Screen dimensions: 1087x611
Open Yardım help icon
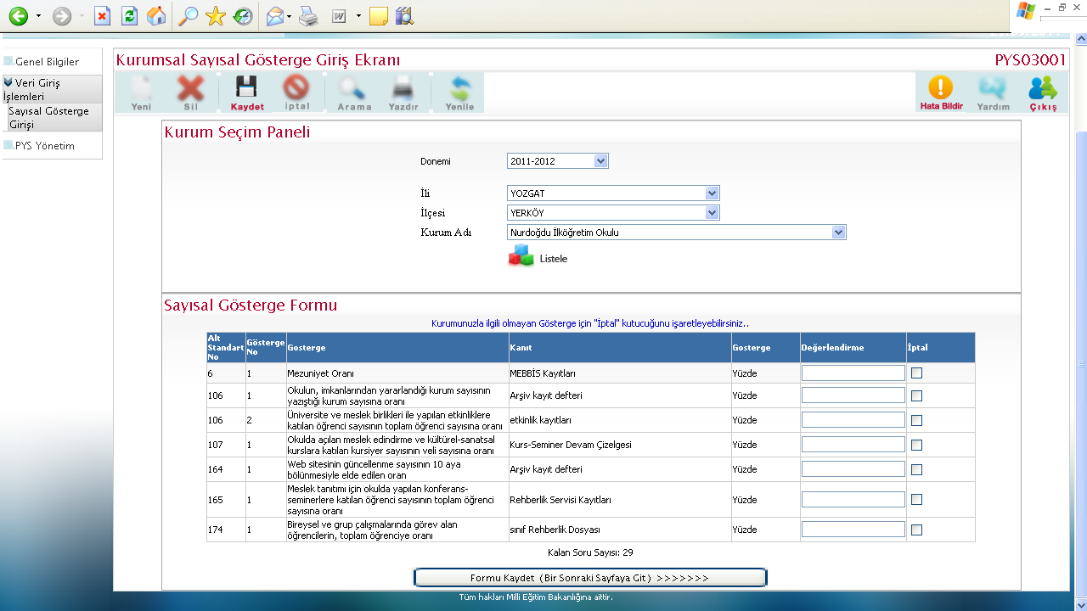coord(993,92)
